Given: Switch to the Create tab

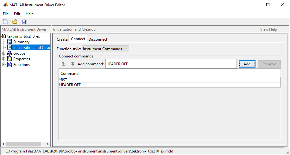Looking at the screenshot, I should [x=62, y=39].
